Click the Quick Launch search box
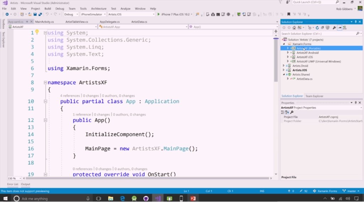 click(x=316, y=2)
